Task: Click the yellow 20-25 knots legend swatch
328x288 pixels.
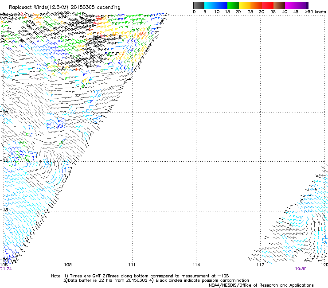Action: pos(245,5)
